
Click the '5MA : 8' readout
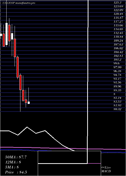pos(12,167)
